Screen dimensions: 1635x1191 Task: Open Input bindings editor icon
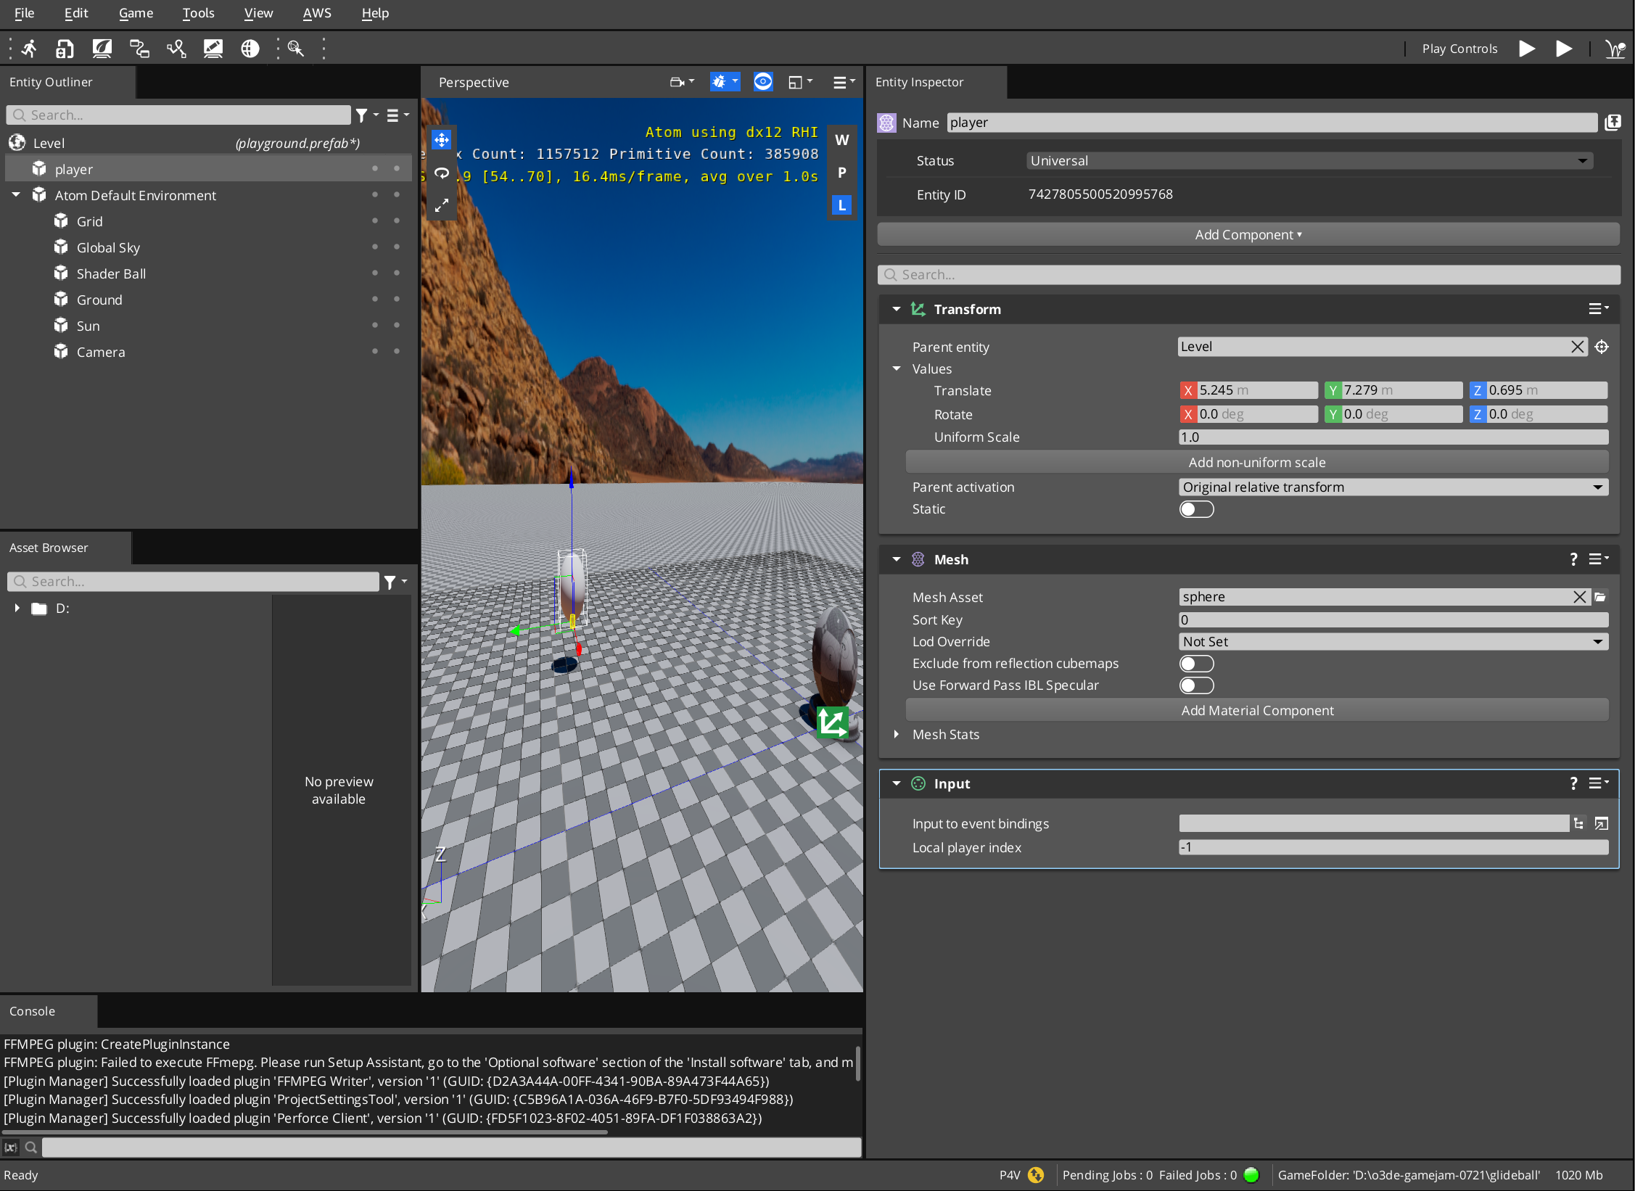coord(1602,823)
